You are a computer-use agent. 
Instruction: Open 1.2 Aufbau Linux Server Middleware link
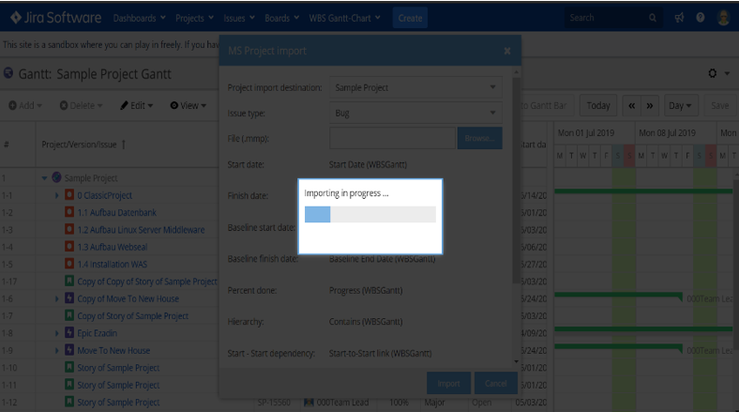141,230
